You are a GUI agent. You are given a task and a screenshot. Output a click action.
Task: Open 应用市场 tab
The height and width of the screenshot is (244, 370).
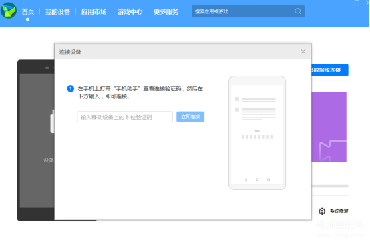[x=94, y=11]
